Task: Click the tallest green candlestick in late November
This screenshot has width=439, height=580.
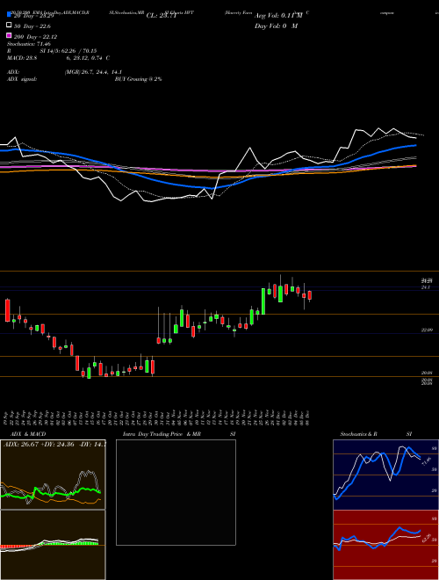Action: 263,301
